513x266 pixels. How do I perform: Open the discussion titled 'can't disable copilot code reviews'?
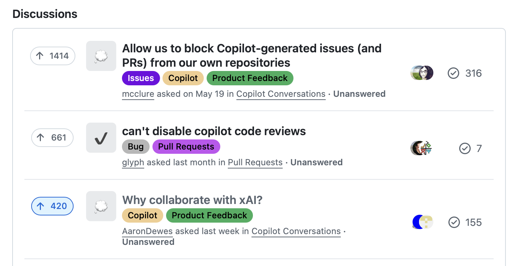pyautogui.click(x=214, y=131)
